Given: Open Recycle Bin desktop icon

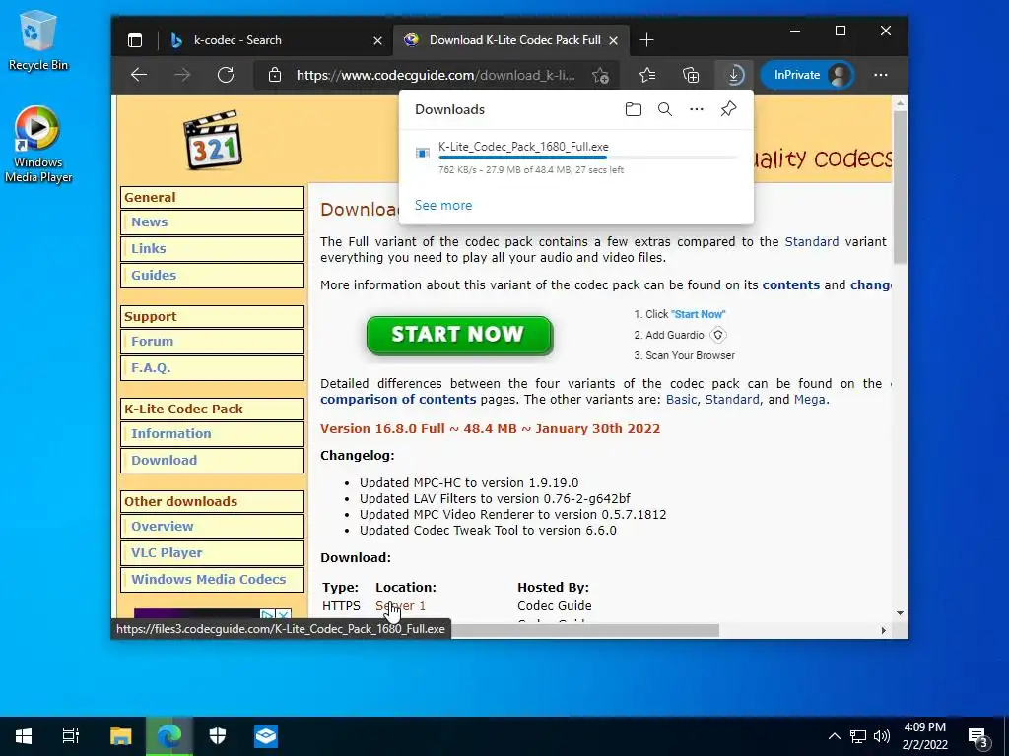Looking at the screenshot, I should 38,40.
